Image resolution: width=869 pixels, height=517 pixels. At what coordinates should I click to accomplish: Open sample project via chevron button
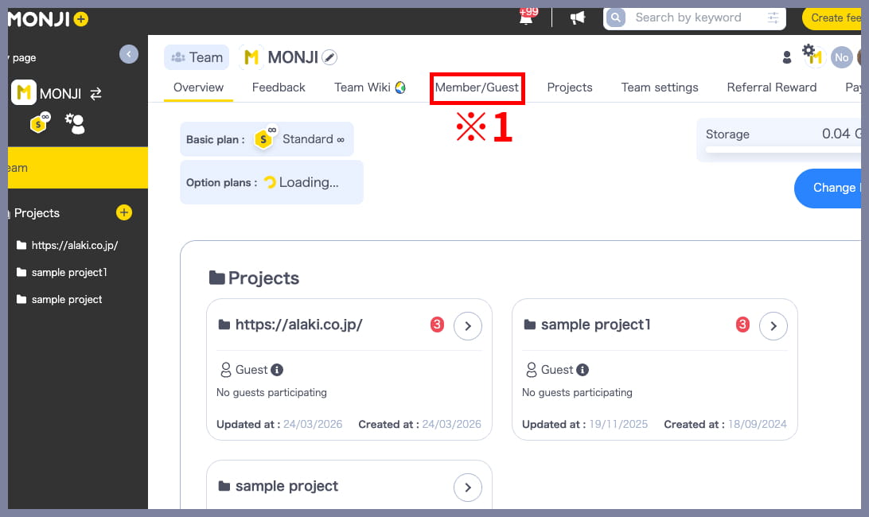point(468,488)
